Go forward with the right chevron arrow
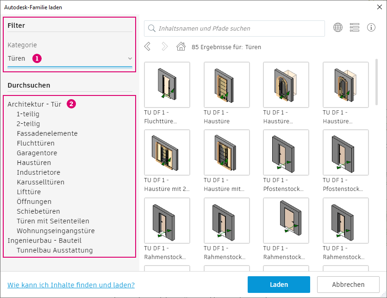The width and height of the screenshot is (387, 298). tap(165, 46)
